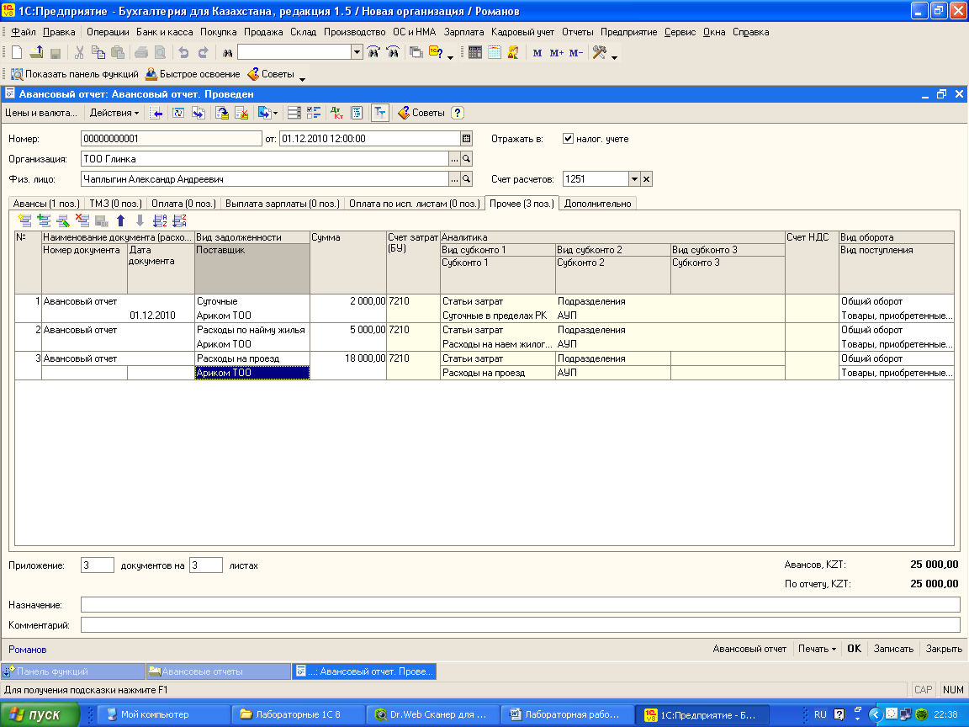Undo last action with the undo arrow
The width and height of the screenshot is (969, 727).
(183, 52)
